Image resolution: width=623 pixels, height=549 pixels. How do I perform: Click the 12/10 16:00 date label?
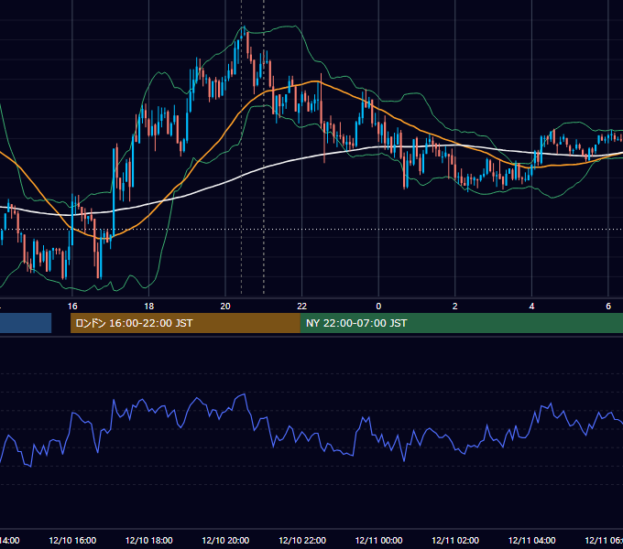pyautogui.click(x=72, y=540)
